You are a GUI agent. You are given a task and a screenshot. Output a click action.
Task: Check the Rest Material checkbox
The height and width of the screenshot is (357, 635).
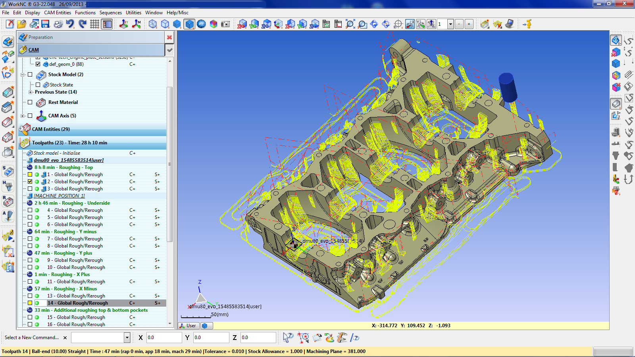(x=30, y=102)
